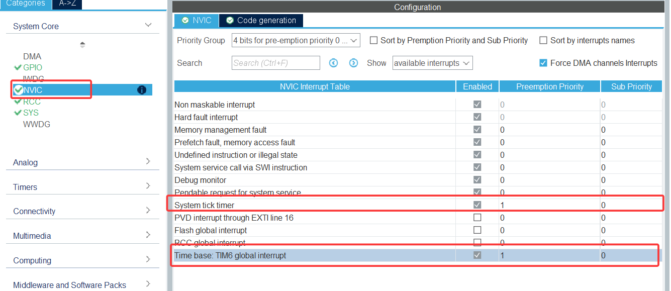671x291 pixels.
Task: Select System service call via SWI row
Action: click(x=418, y=167)
